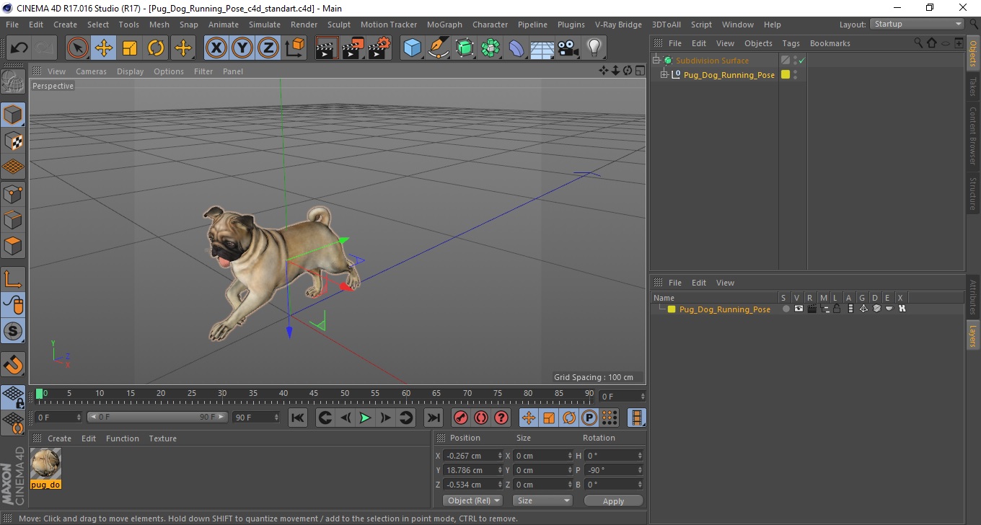
Task: Enable Snap magnet icon
Action: point(13,364)
